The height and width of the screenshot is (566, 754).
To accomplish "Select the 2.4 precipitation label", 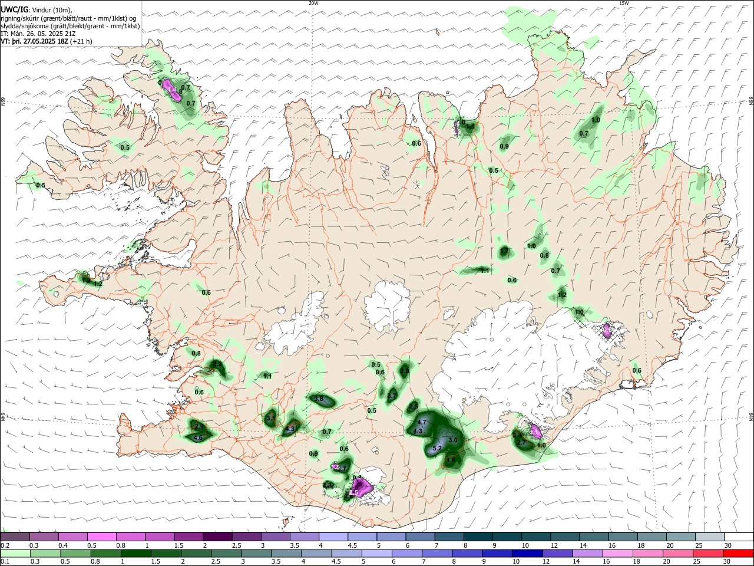I will click(518, 435).
